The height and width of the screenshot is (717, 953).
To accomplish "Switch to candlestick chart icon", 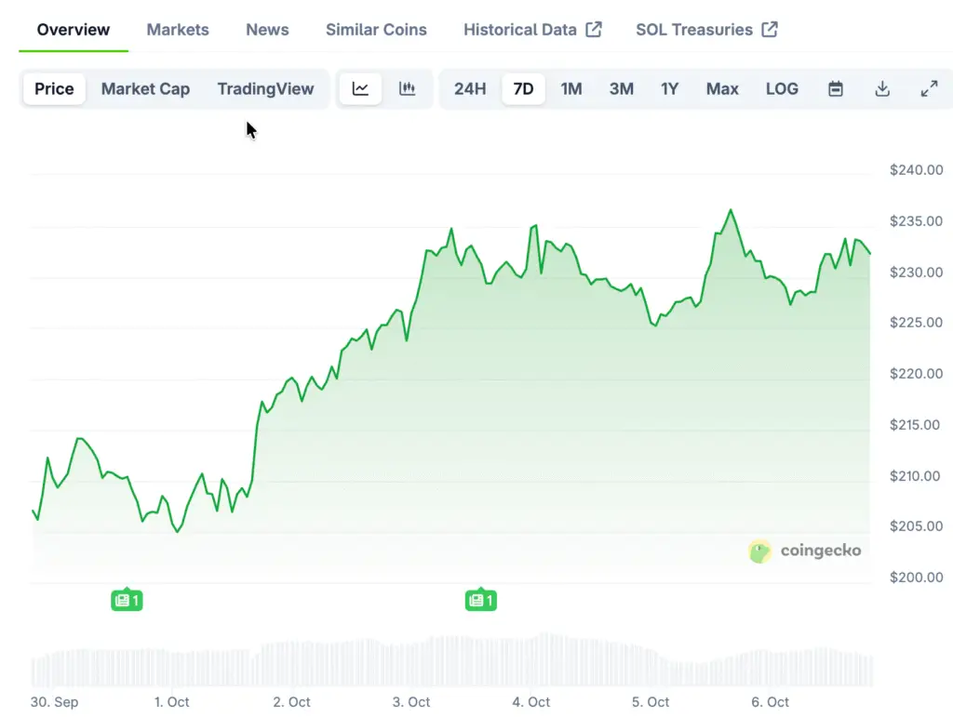I will [407, 89].
